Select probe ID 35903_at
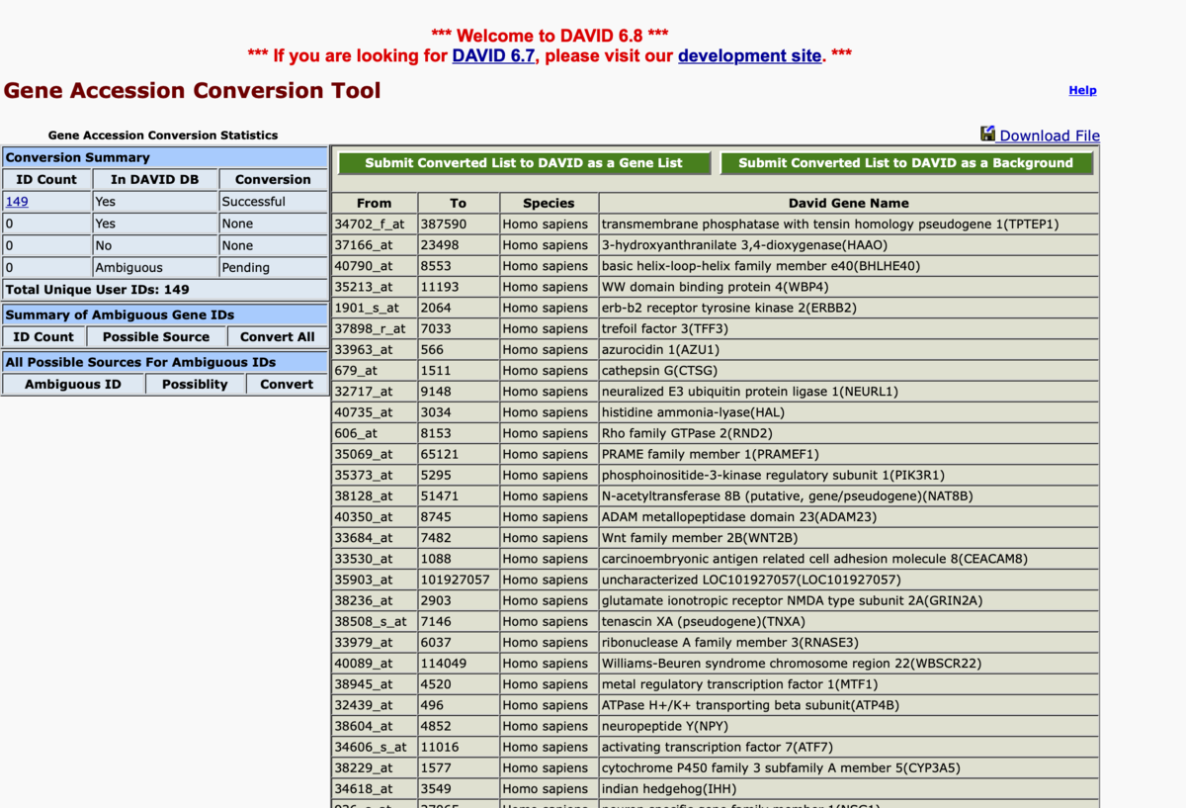Image resolution: width=1186 pixels, height=808 pixels. [364, 580]
